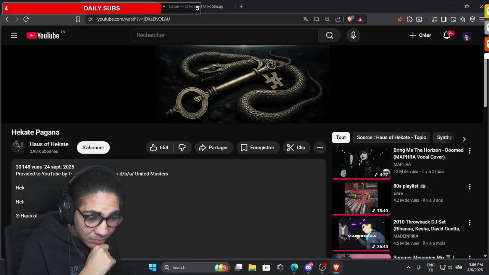Image resolution: width=489 pixels, height=275 pixels.
Task: Click the Rechercher search field
Action: (x=225, y=35)
